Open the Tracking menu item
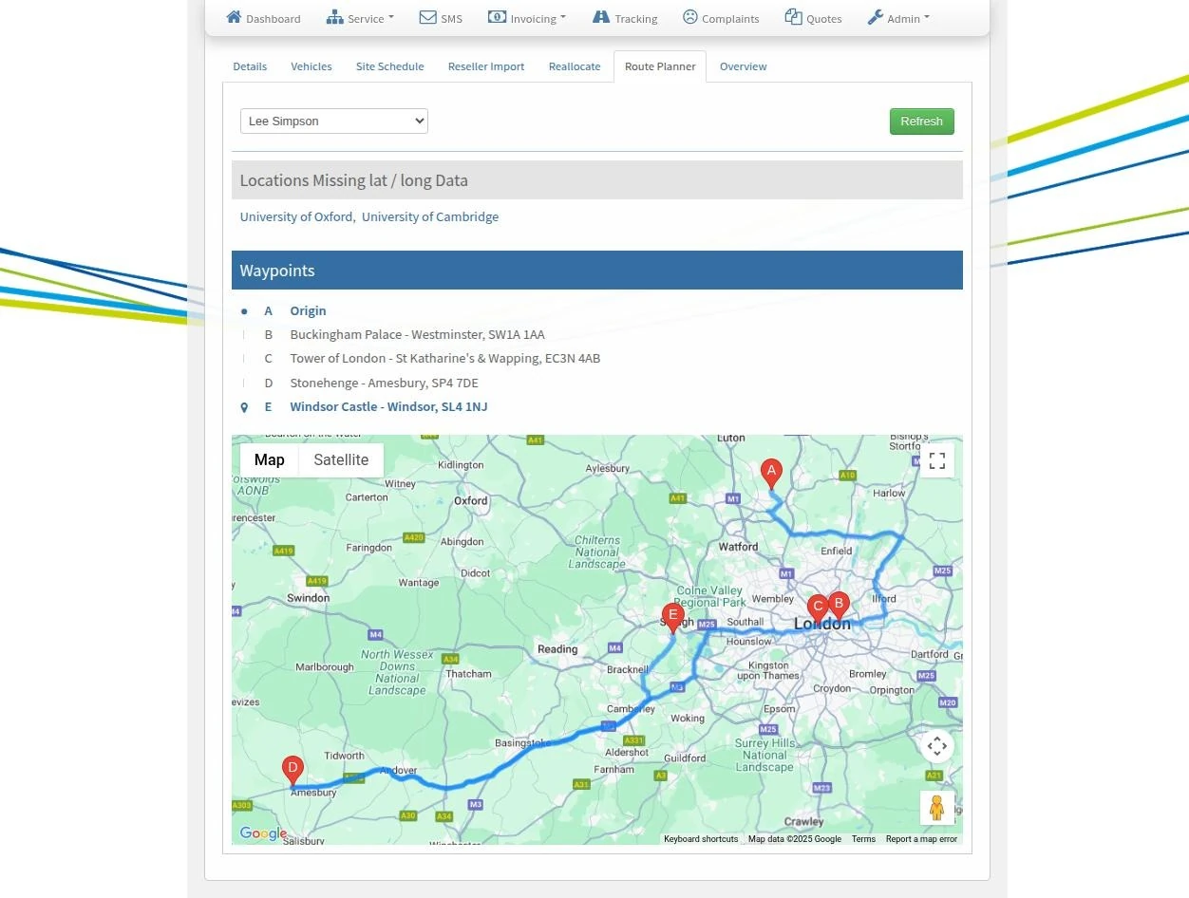This screenshot has height=898, width=1189. [625, 18]
